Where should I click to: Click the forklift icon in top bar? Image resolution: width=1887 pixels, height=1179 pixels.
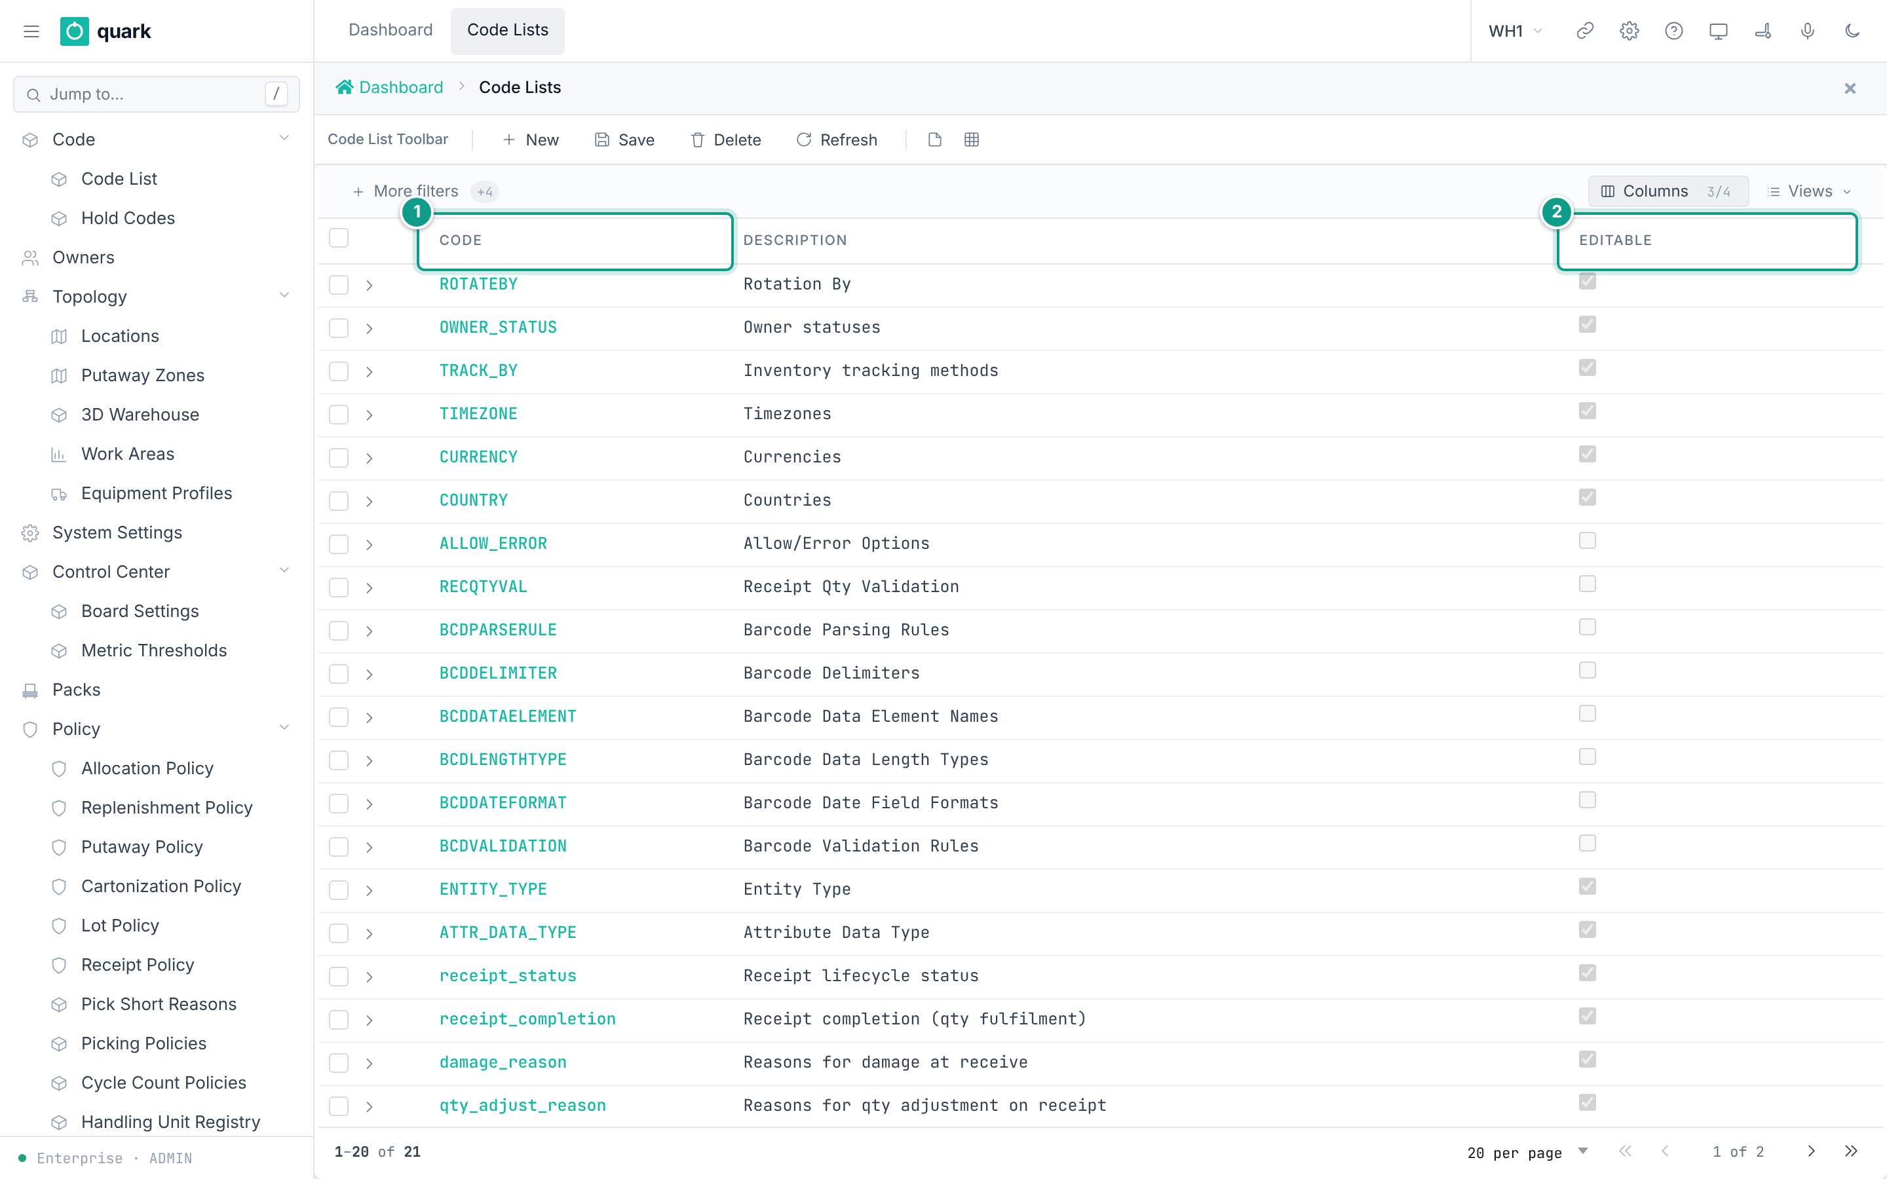[x=1763, y=31]
